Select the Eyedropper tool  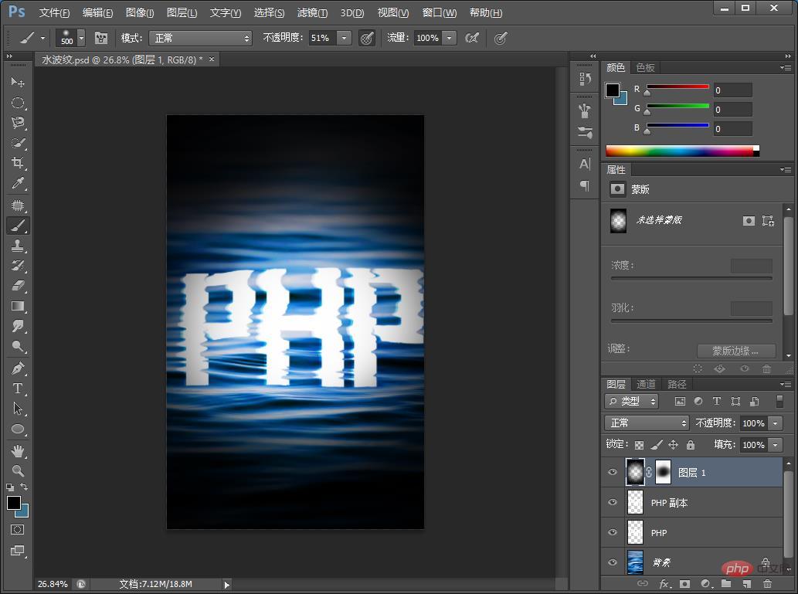pos(18,183)
